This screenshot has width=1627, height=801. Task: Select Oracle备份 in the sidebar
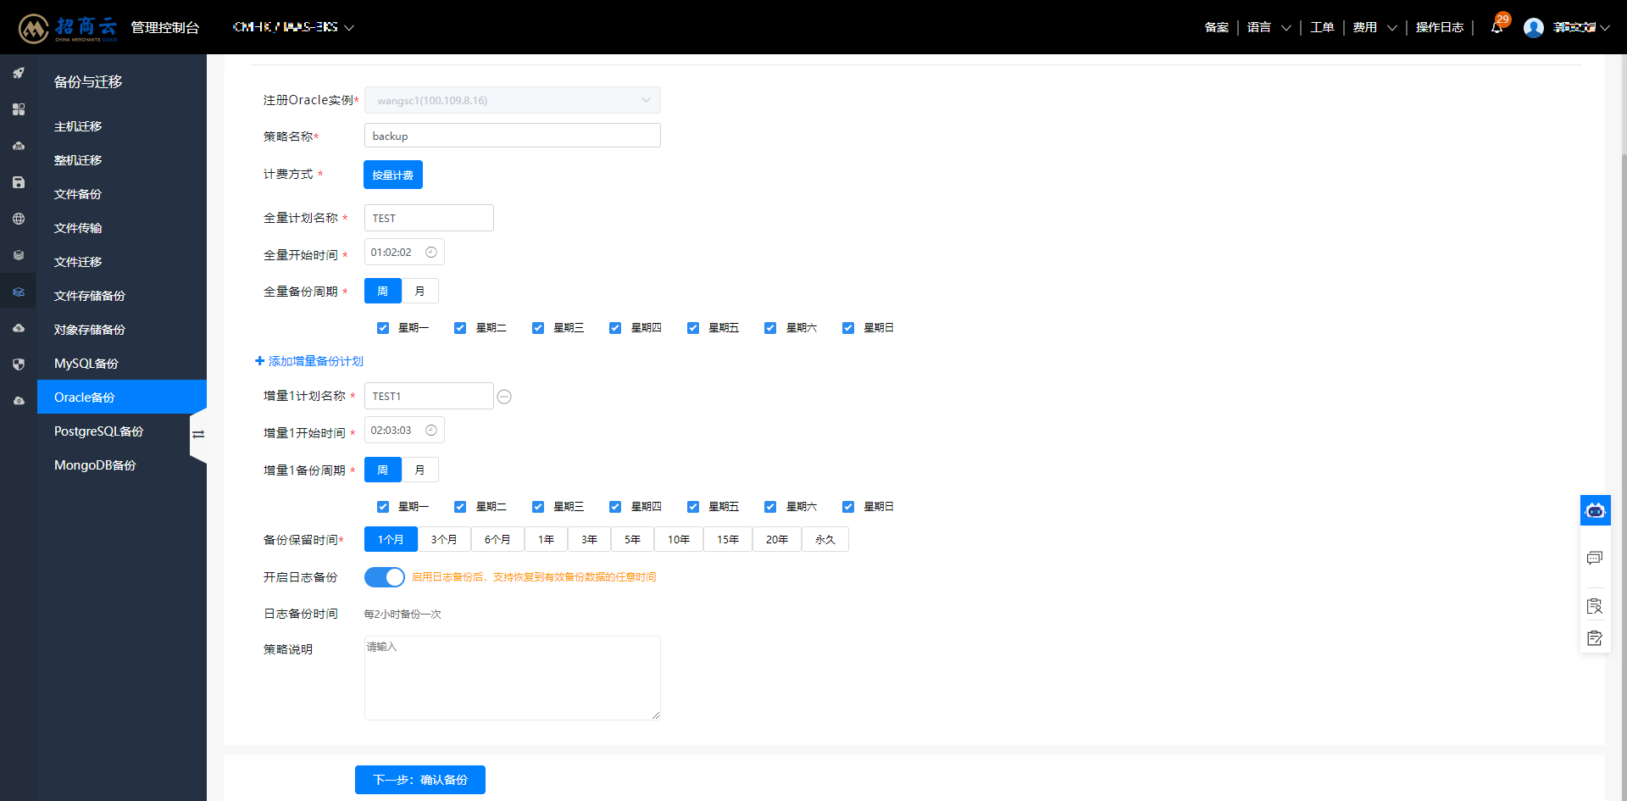click(x=122, y=397)
